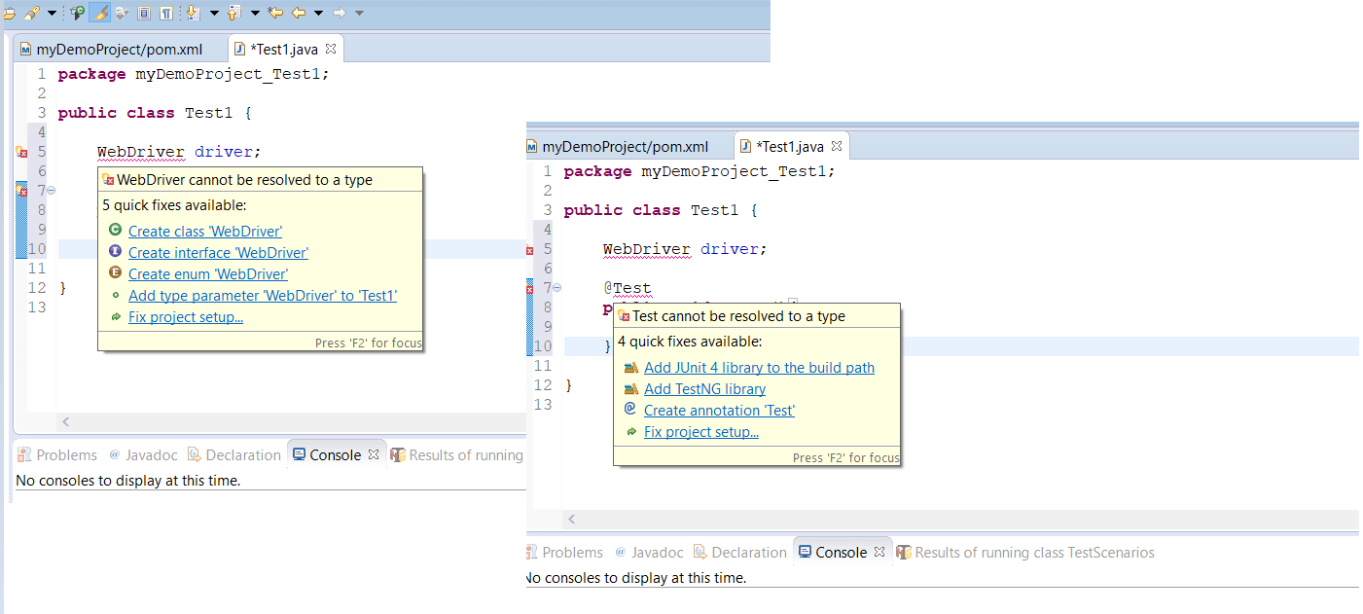Click the Next Annotation toolbar icon
The image size is (1363, 614).
pos(194,13)
